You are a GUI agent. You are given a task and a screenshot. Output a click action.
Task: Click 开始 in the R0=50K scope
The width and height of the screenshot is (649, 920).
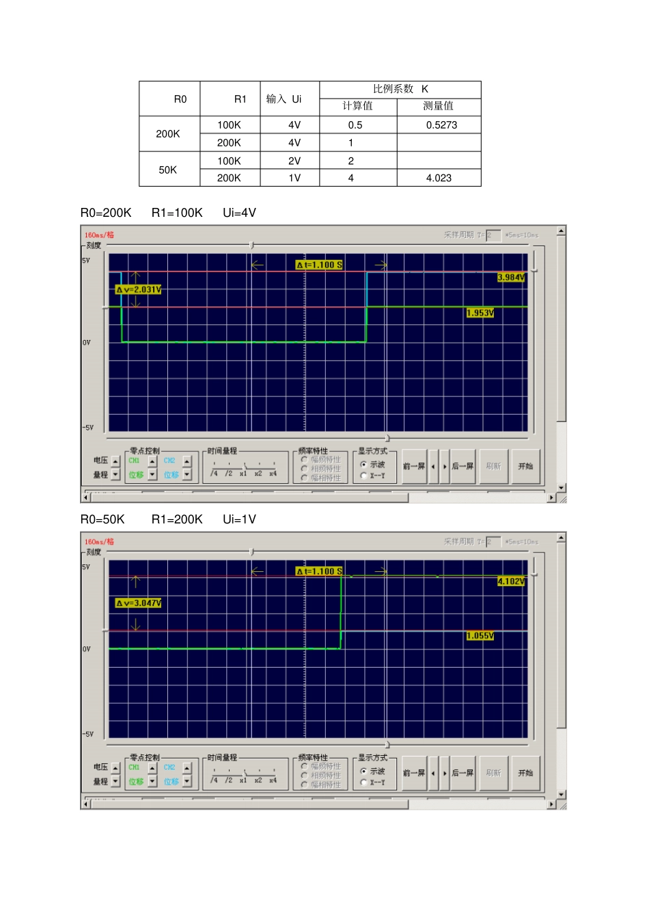pos(525,773)
